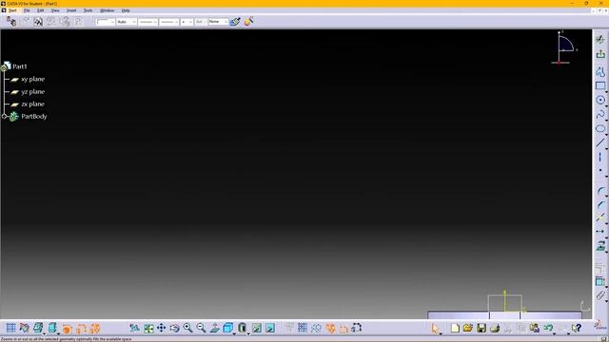Select the Ellipse tool
The width and height of the screenshot is (609, 342).
point(600,129)
